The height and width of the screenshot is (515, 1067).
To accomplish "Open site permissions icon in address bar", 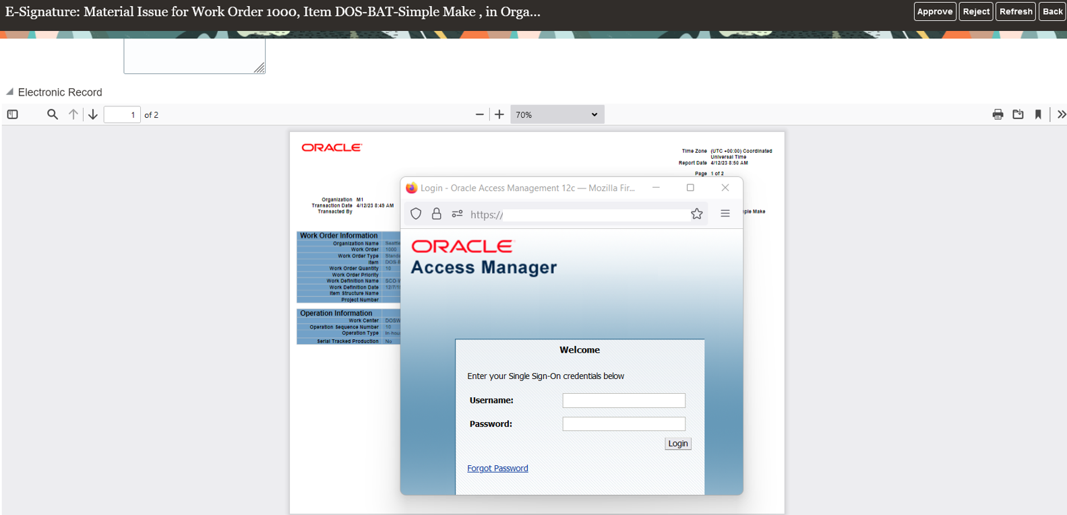I will point(457,213).
